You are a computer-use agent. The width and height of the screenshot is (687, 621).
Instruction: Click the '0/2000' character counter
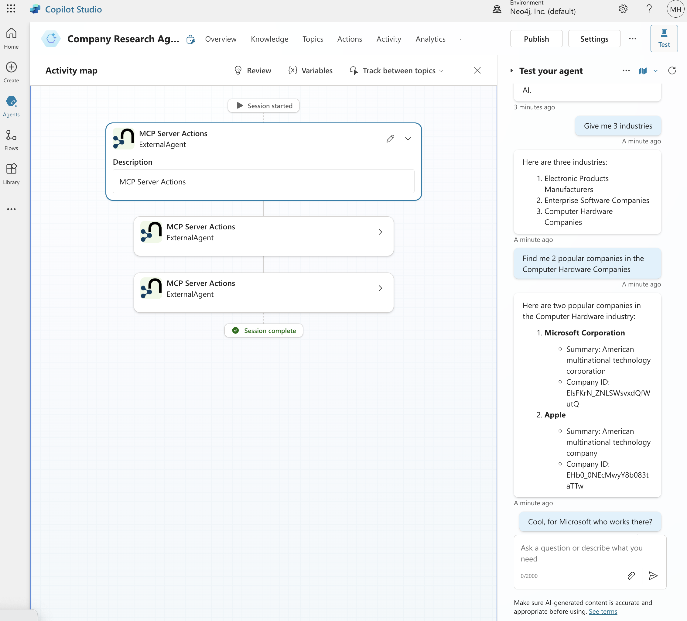point(529,576)
